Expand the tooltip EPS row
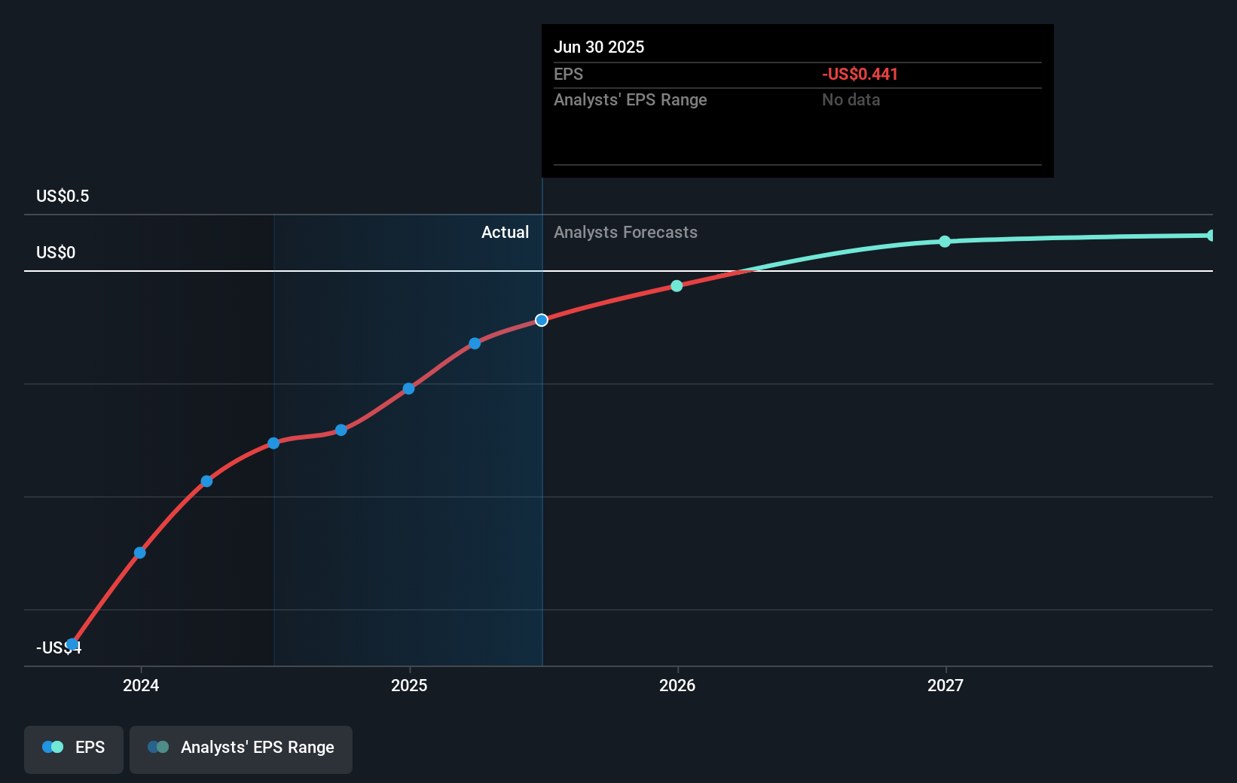Screen dimensions: 1237x783 [569, 75]
